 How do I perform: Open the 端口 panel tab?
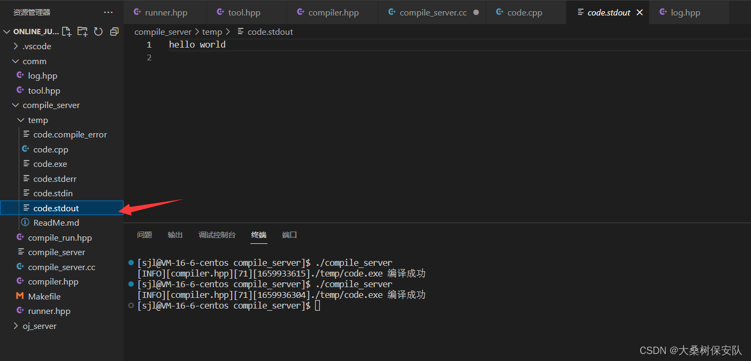click(289, 235)
